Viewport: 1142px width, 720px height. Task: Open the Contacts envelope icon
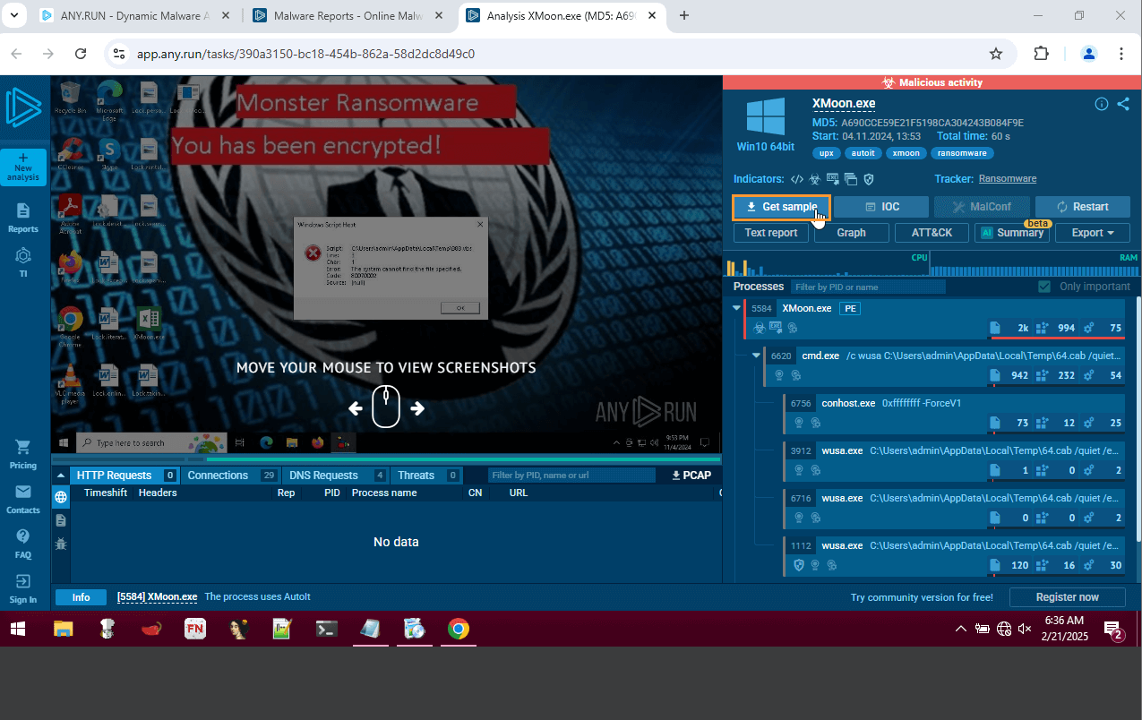(x=23, y=499)
